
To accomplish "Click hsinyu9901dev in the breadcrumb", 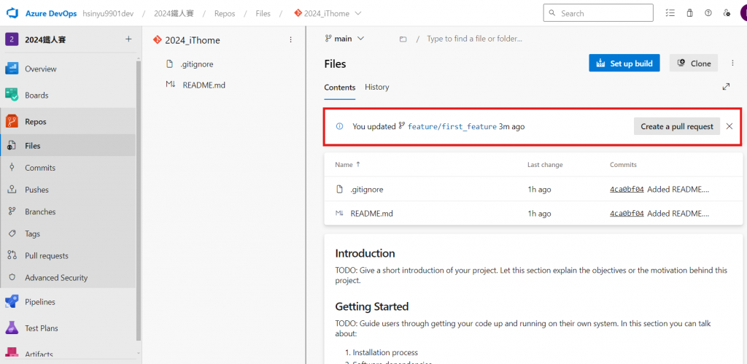I will [x=108, y=13].
